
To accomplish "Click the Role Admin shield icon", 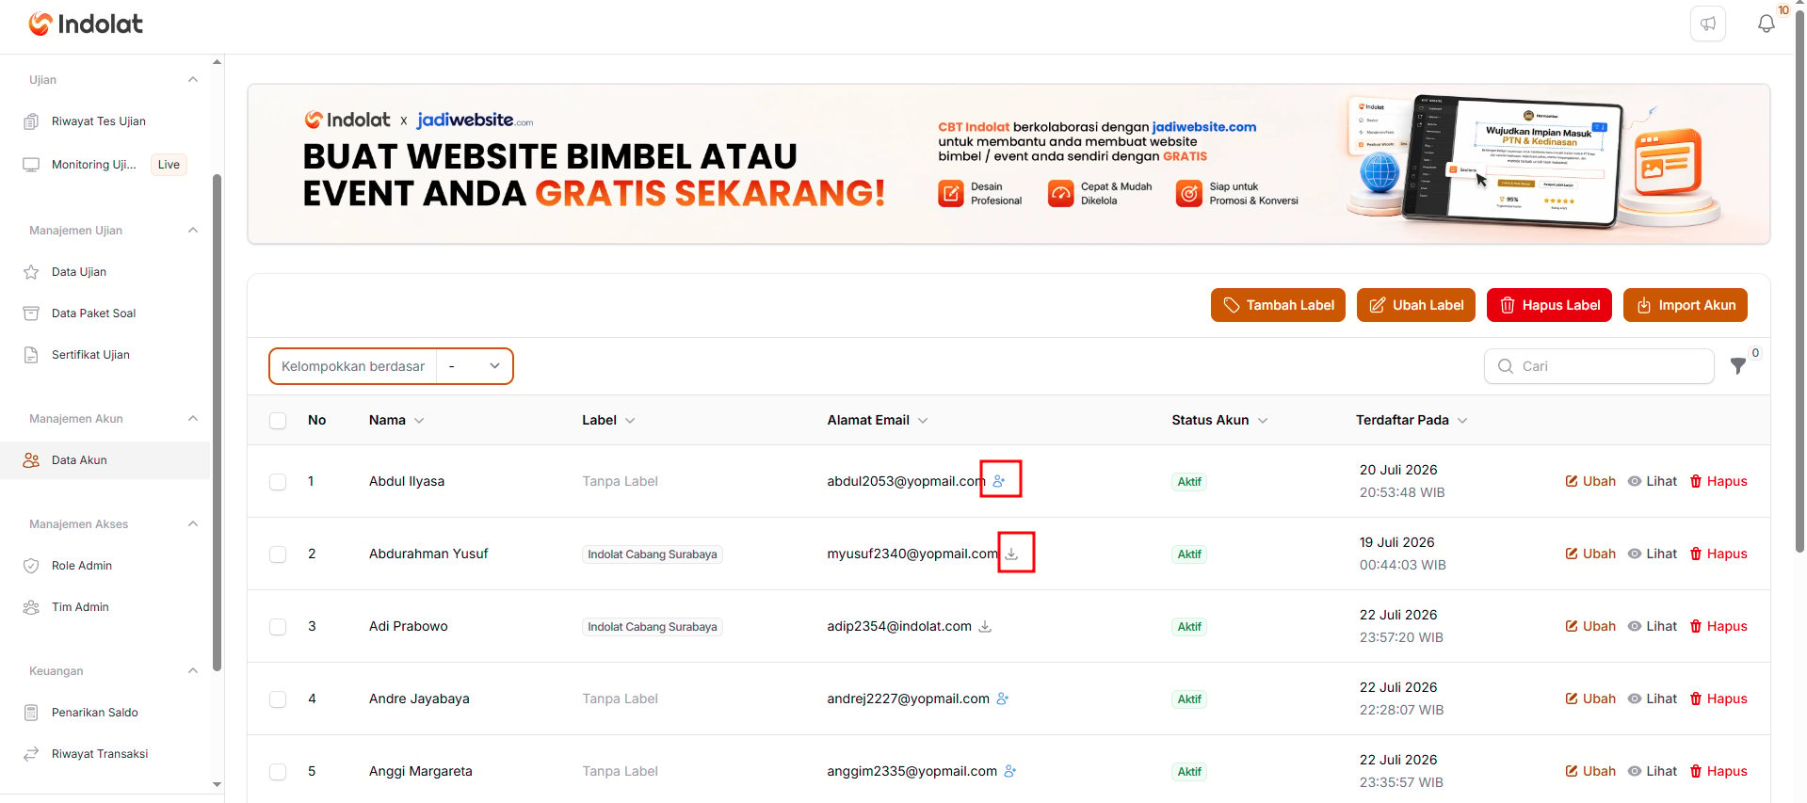I will [x=31, y=566].
